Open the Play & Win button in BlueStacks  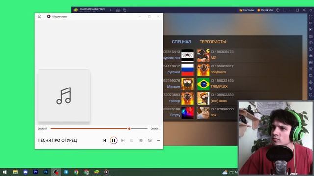coord(265,10)
